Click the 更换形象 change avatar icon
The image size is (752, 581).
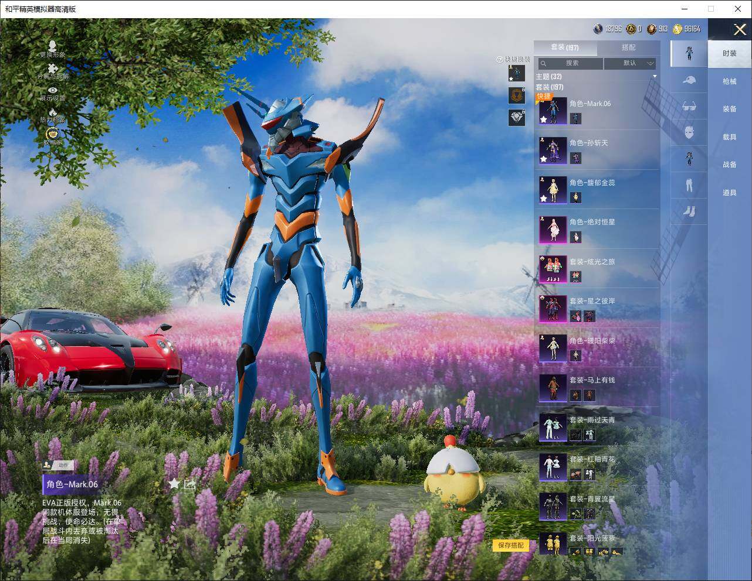click(x=52, y=46)
